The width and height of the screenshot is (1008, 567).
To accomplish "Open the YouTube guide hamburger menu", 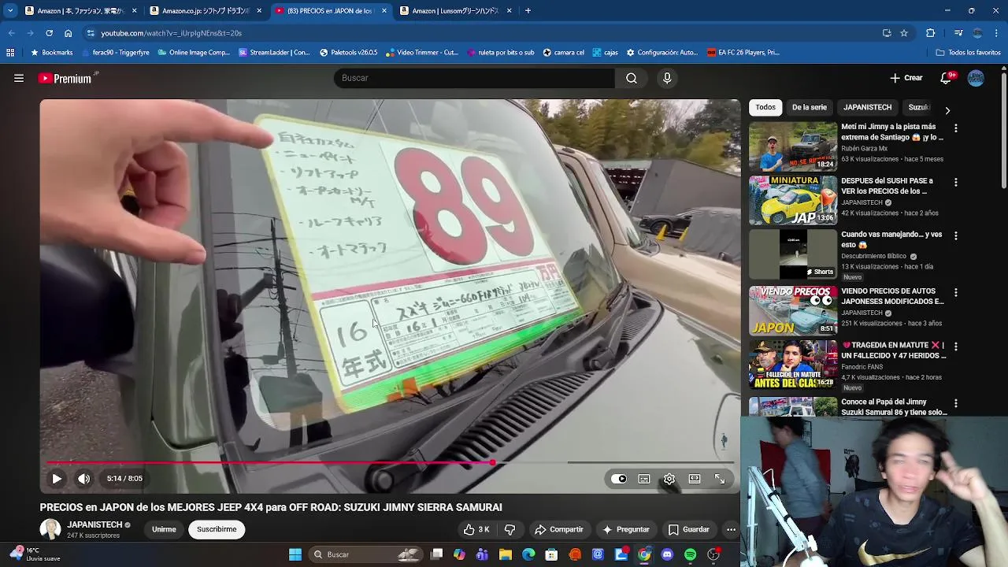I will [x=19, y=78].
